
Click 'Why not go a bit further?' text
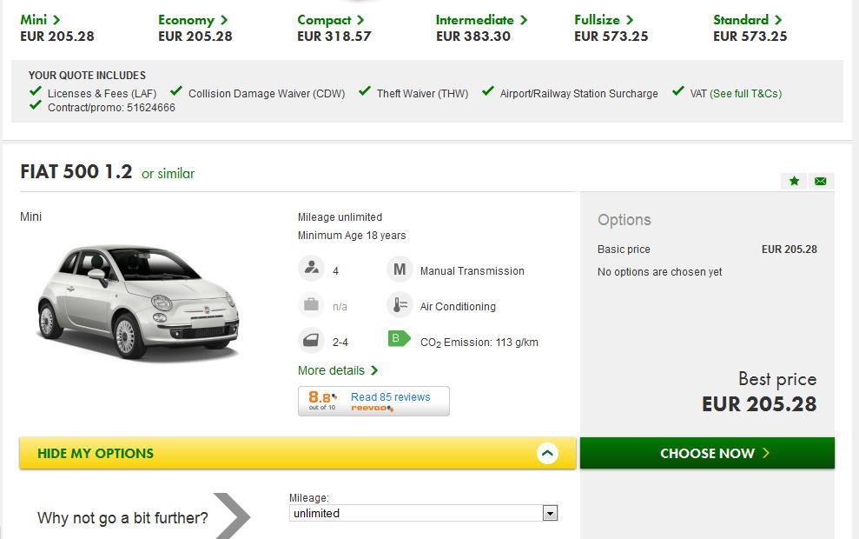click(x=122, y=518)
